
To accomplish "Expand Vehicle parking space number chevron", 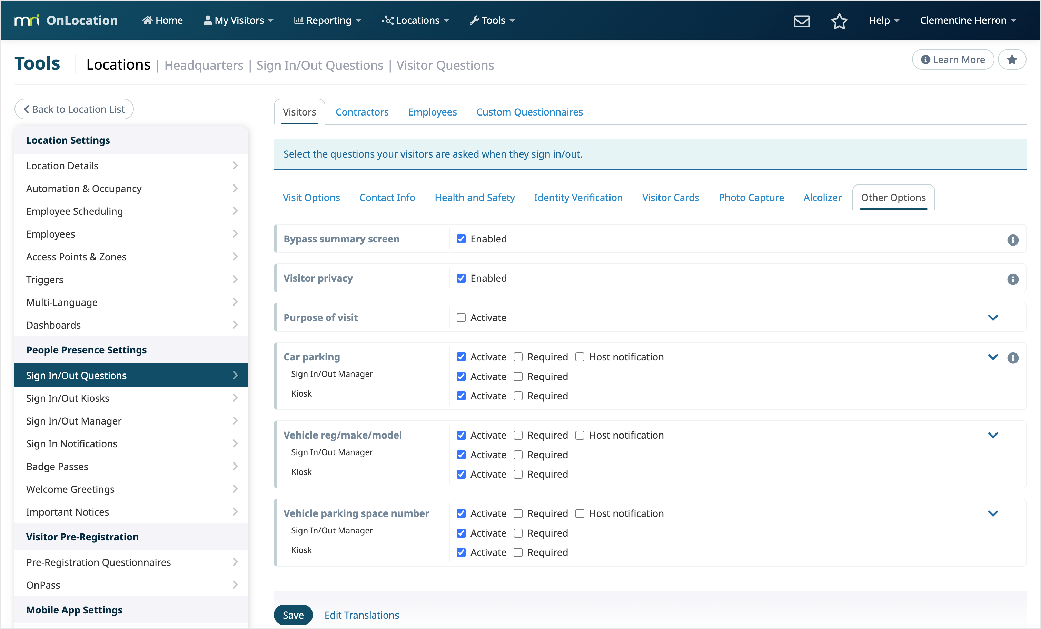I will coord(992,513).
